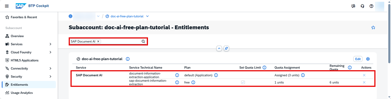Click Edit button

click(x=358, y=59)
